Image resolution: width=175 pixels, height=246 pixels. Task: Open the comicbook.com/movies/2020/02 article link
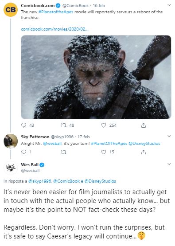point(54,29)
